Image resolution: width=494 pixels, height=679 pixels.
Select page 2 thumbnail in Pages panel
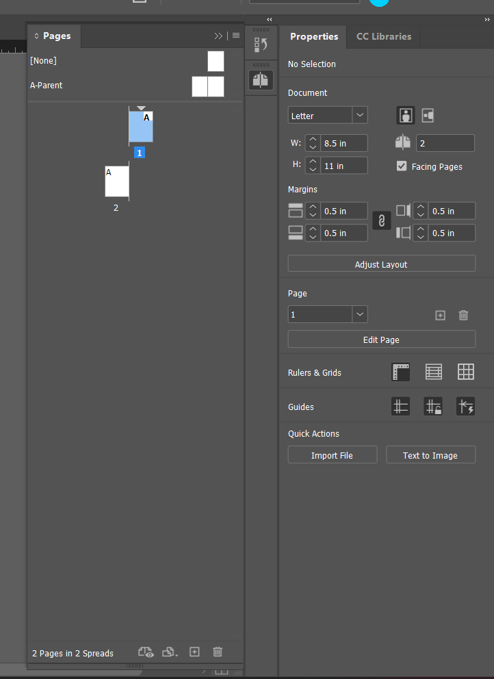coord(117,181)
